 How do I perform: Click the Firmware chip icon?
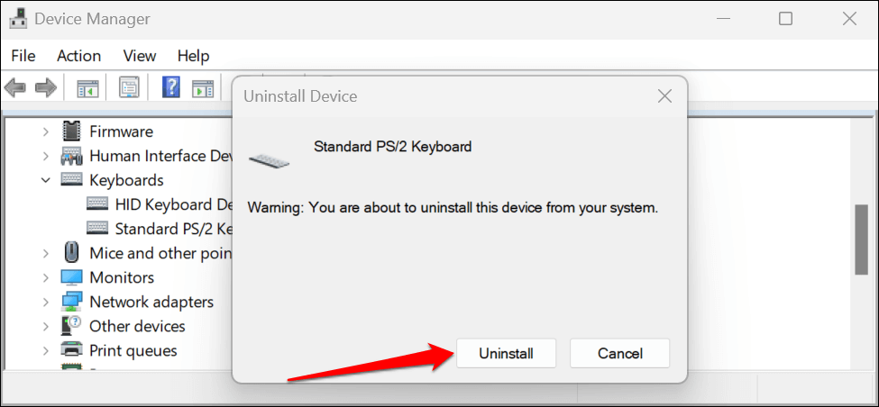click(72, 131)
